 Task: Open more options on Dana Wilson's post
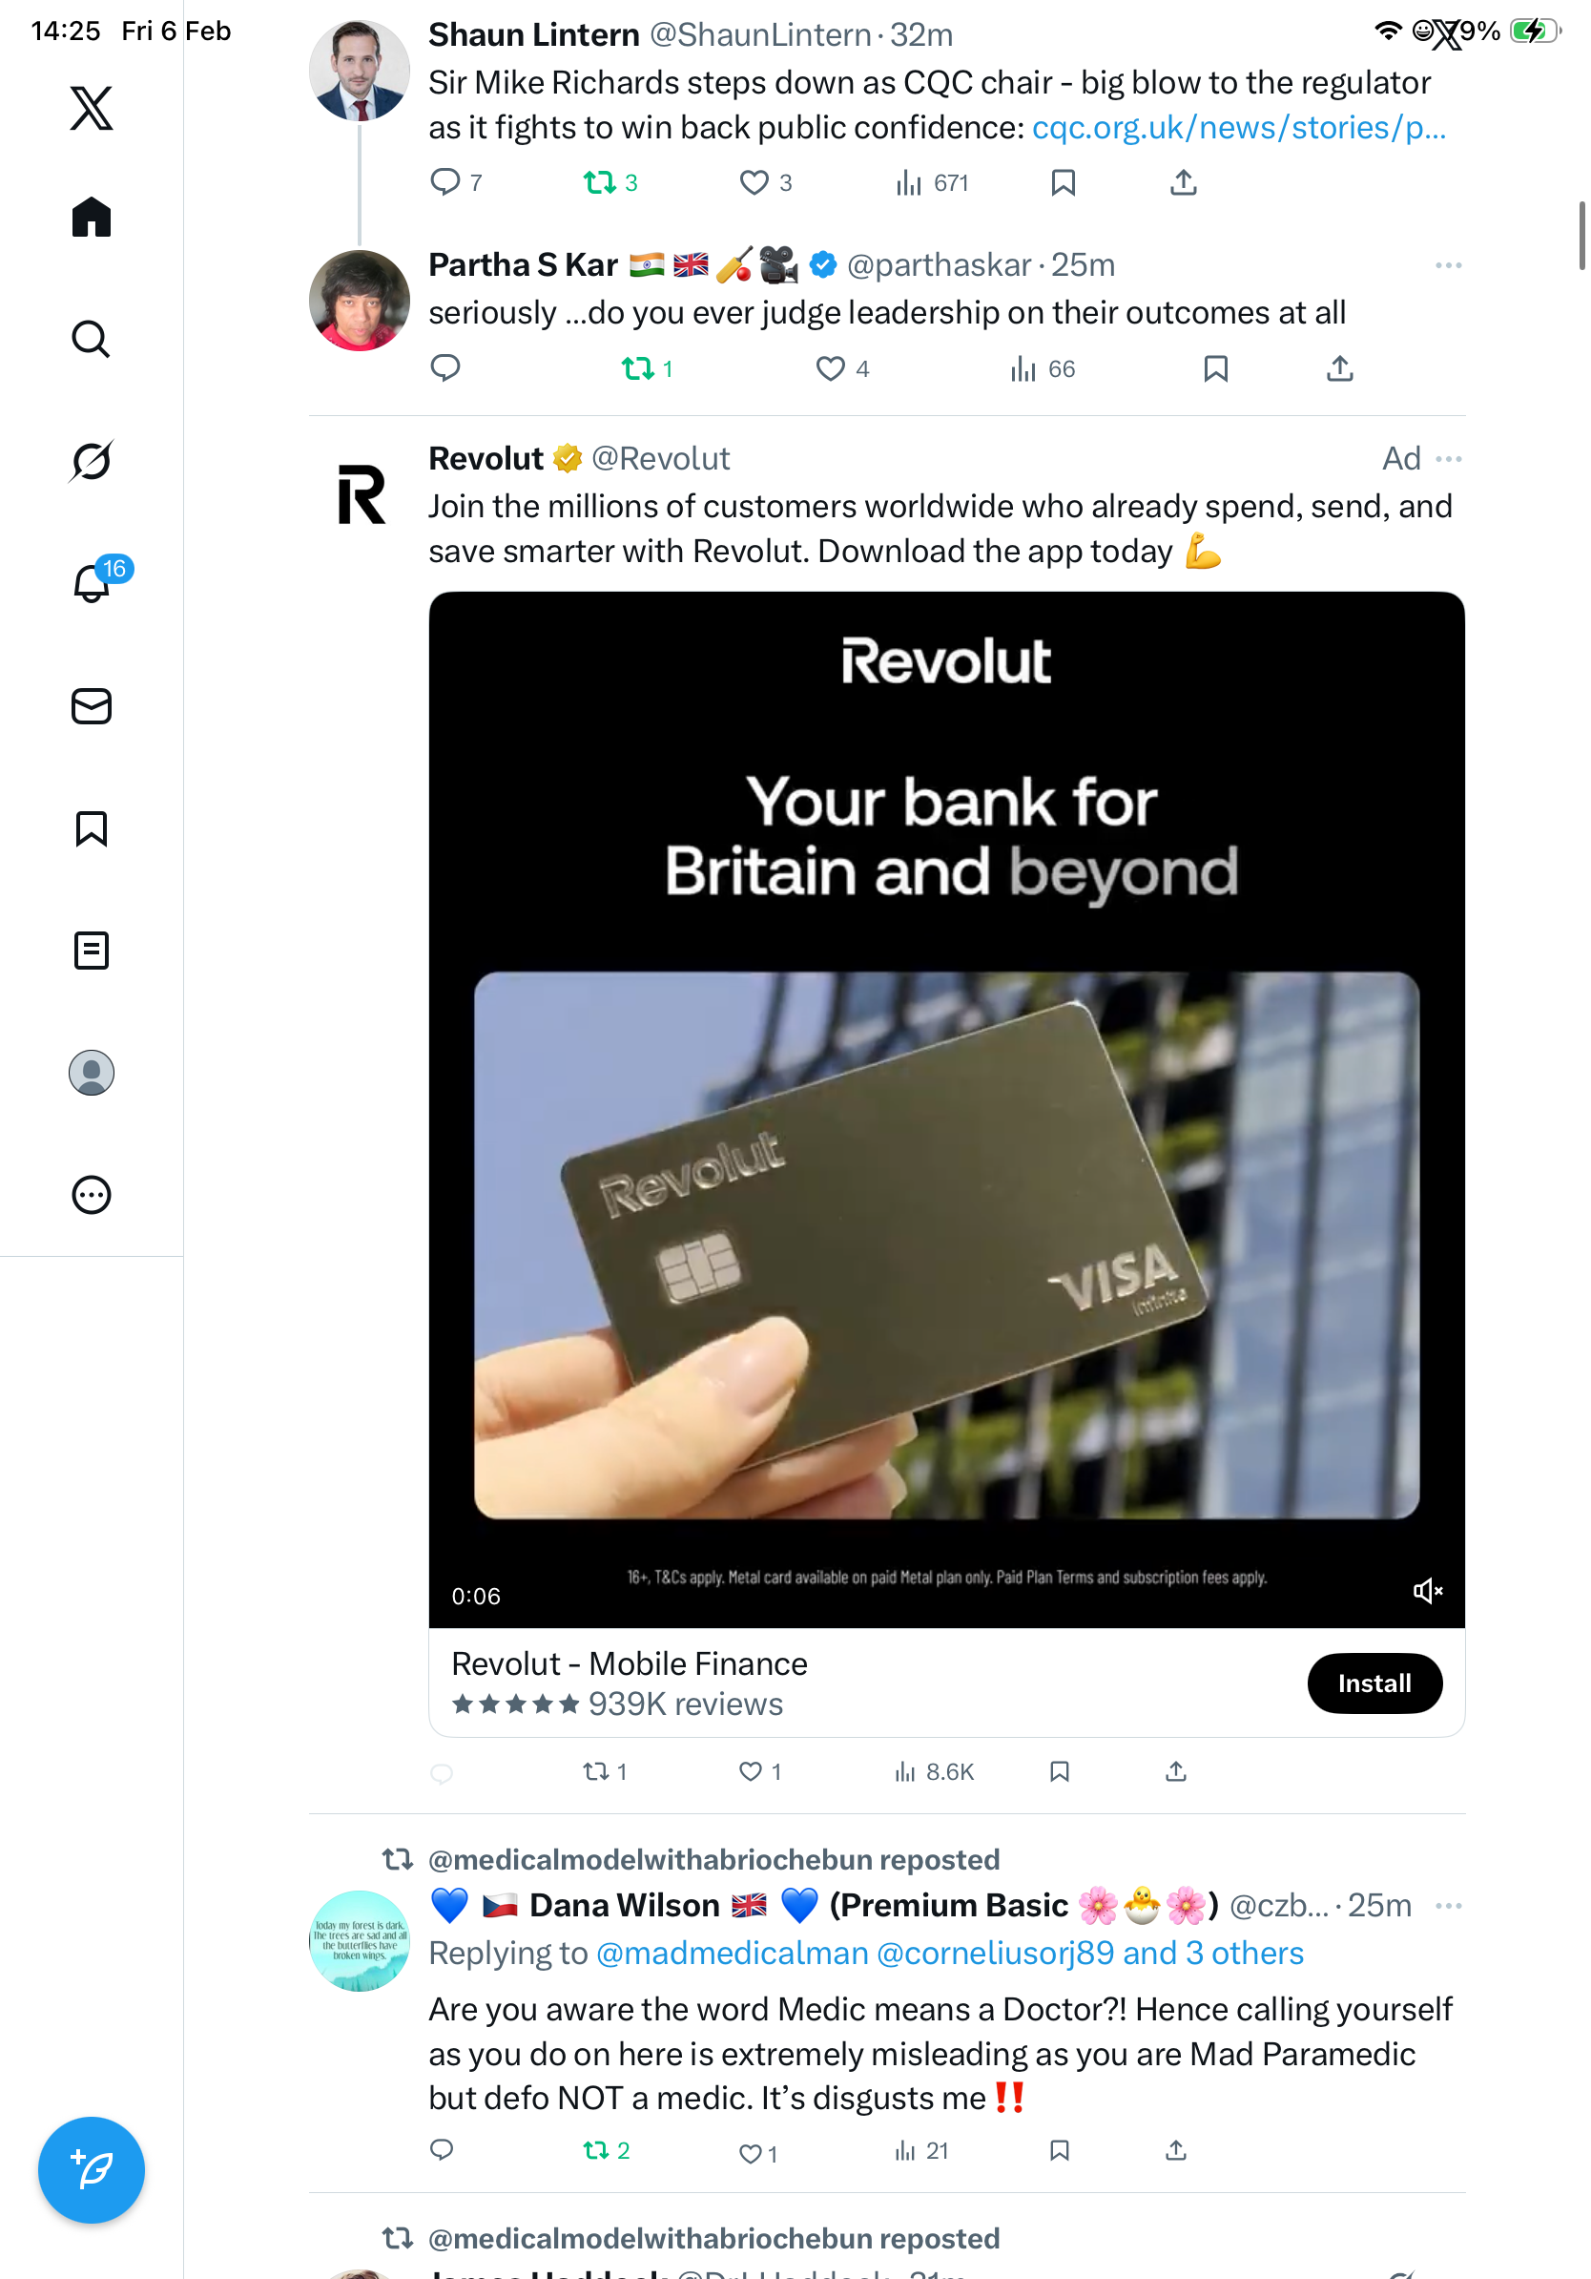coord(1448,1906)
